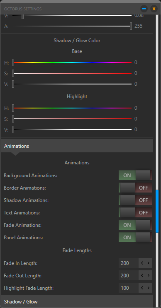
Task: Enable the Shadow Animations switch
Action: [135, 200]
